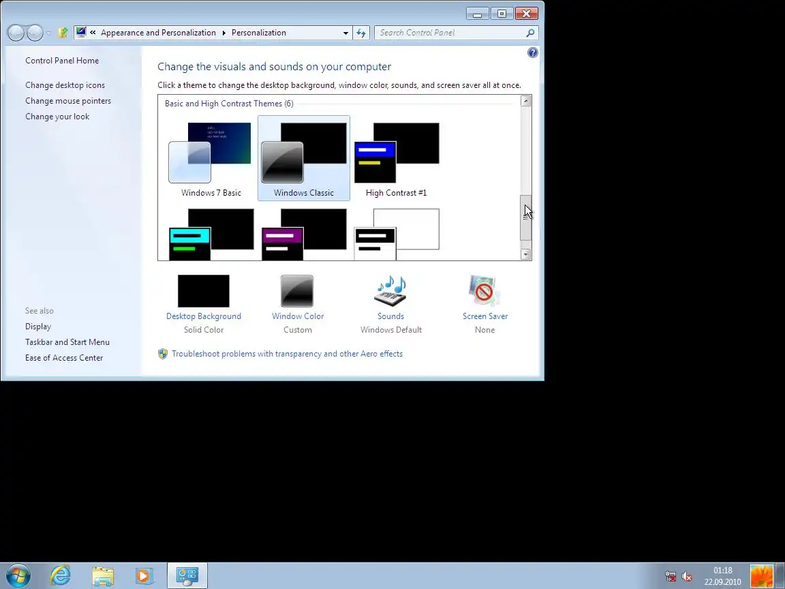
Task: Click the Screen Saver link
Action: pos(484,316)
